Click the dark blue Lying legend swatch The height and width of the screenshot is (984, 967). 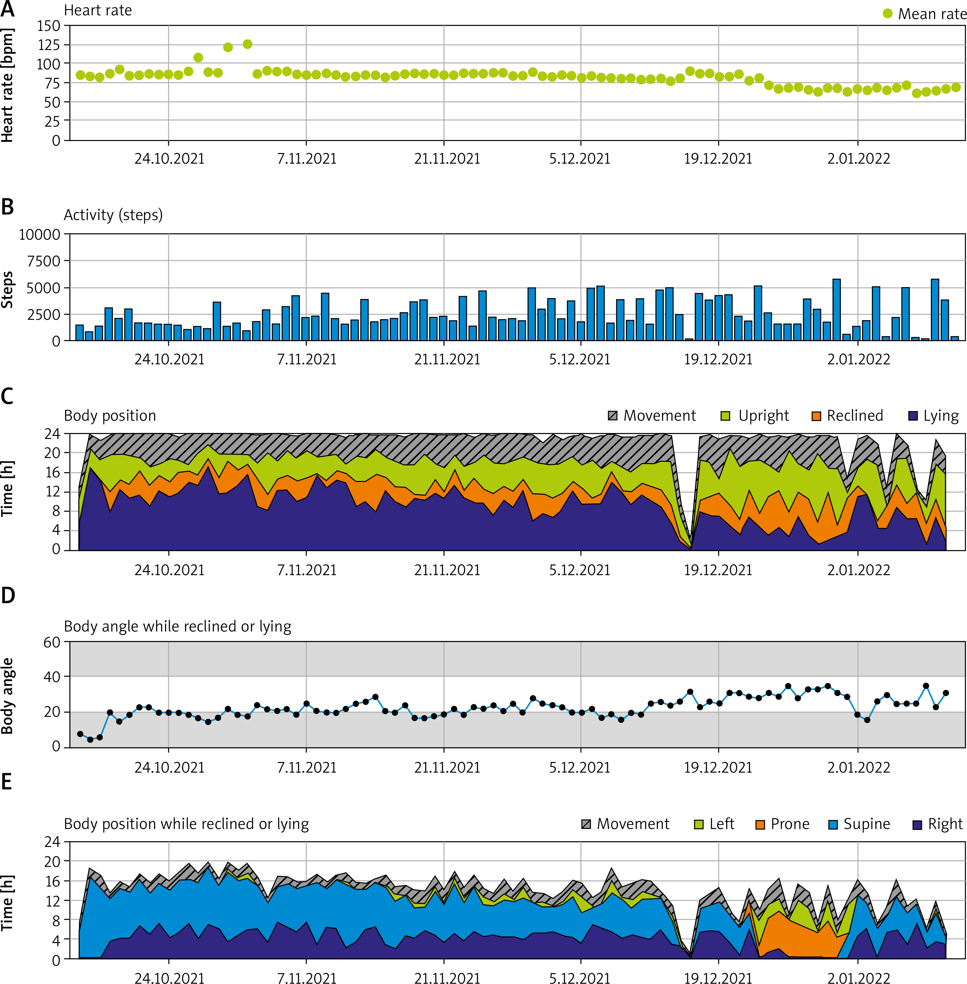click(x=913, y=416)
